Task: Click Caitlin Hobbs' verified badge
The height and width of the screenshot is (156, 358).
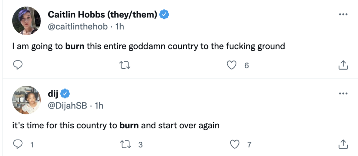Action: click(x=165, y=14)
